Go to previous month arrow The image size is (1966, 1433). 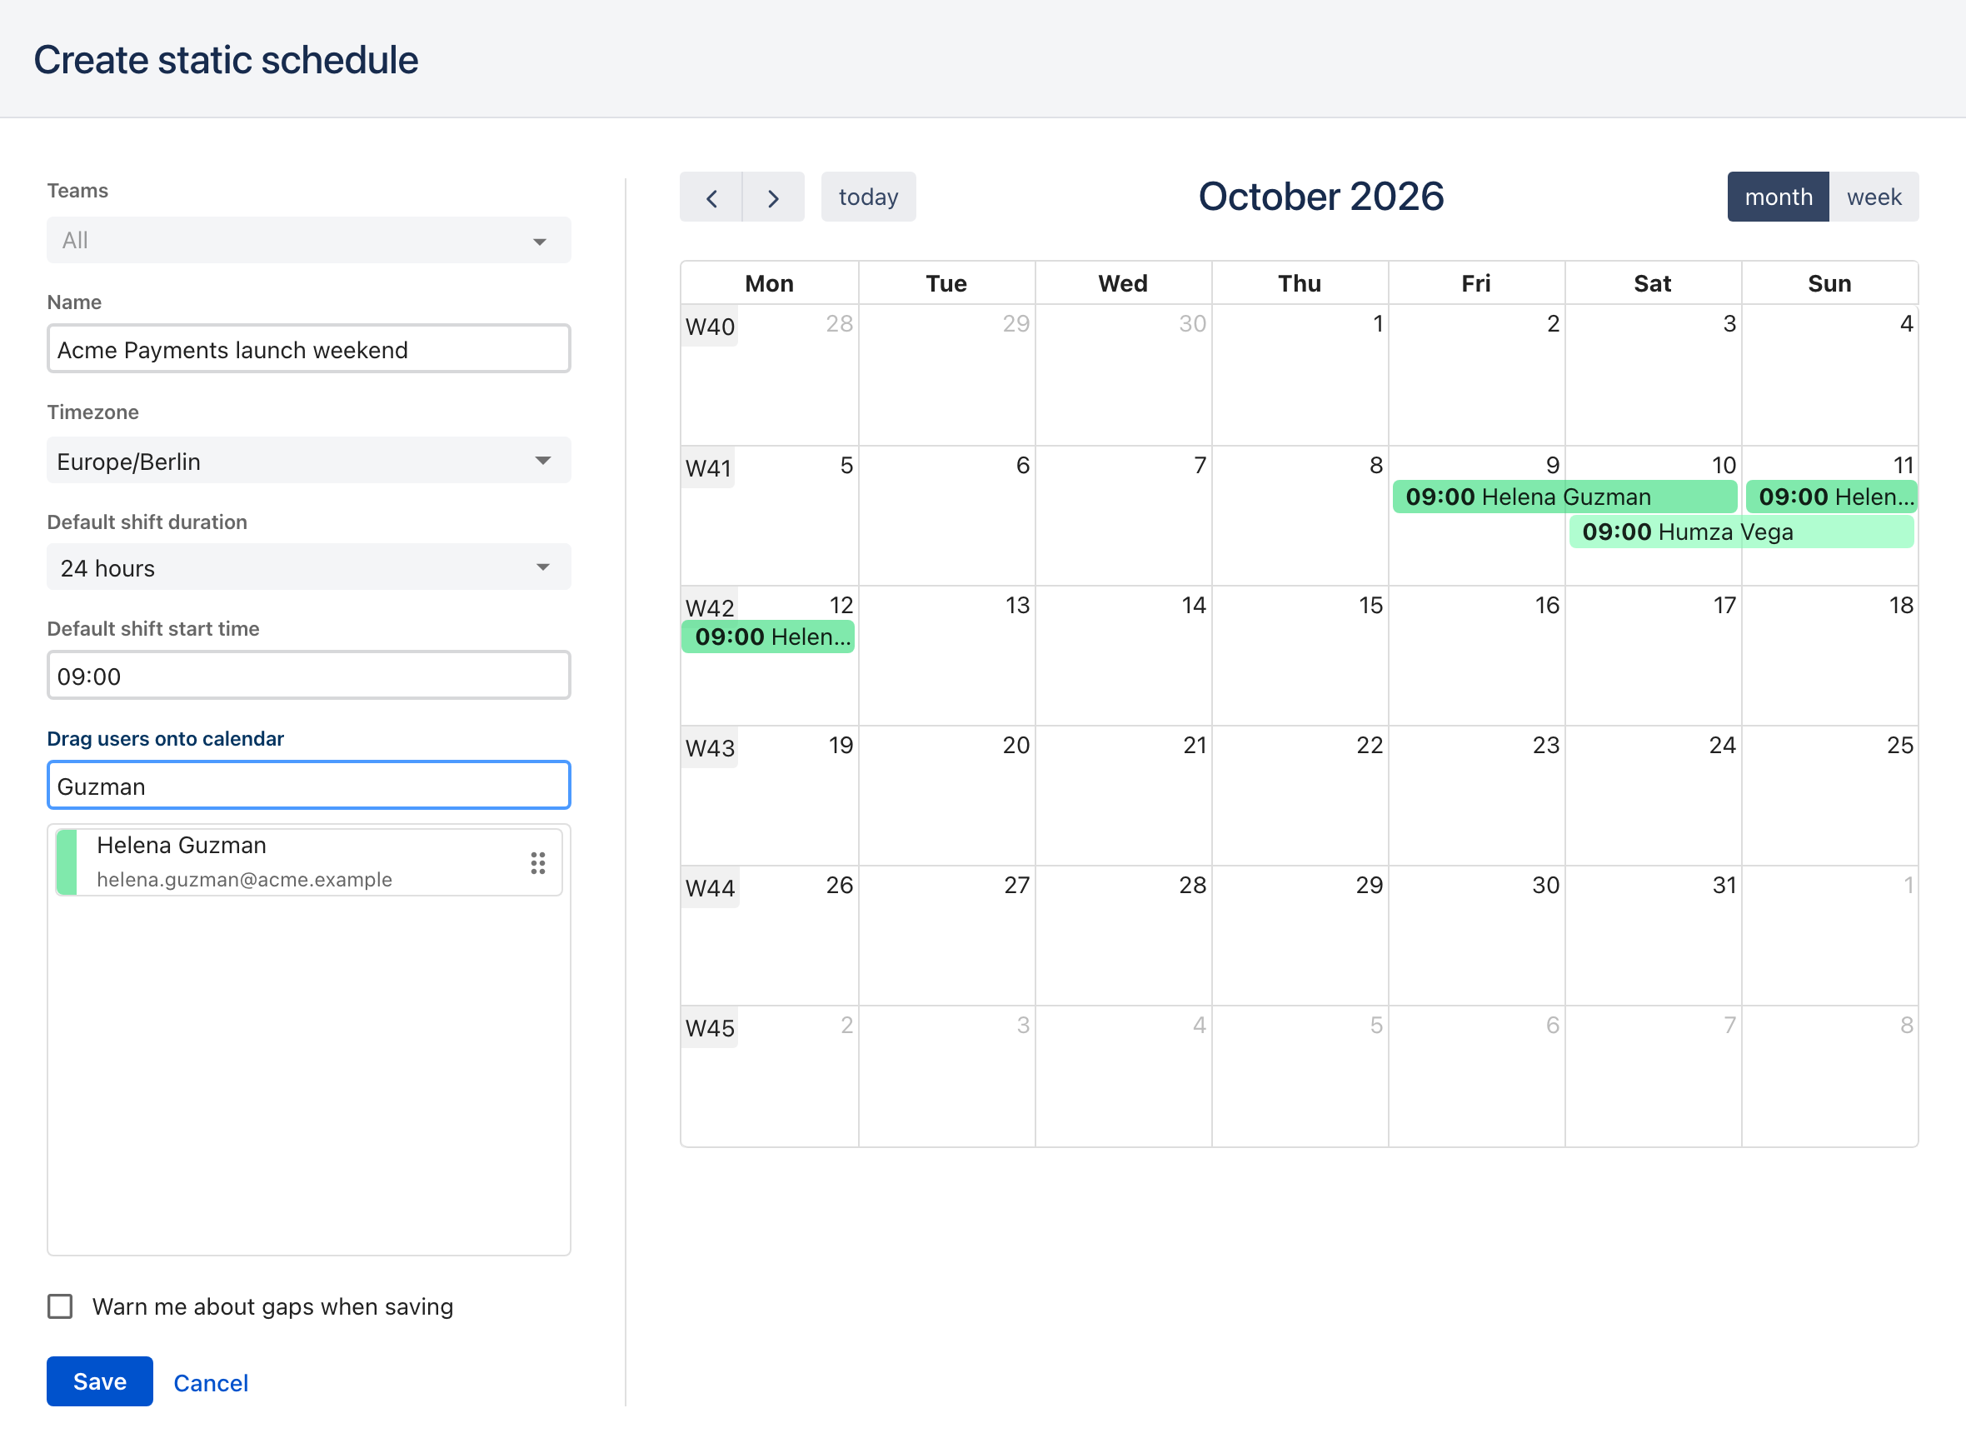click(x=711, y=197)
